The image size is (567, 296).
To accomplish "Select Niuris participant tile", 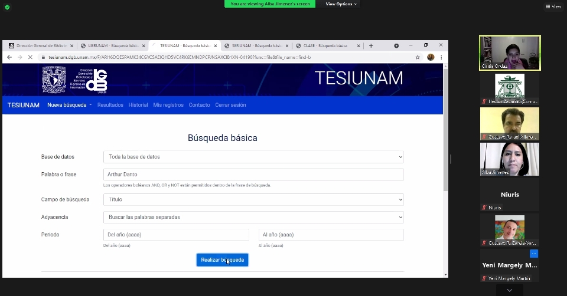I will coord(510,195).
